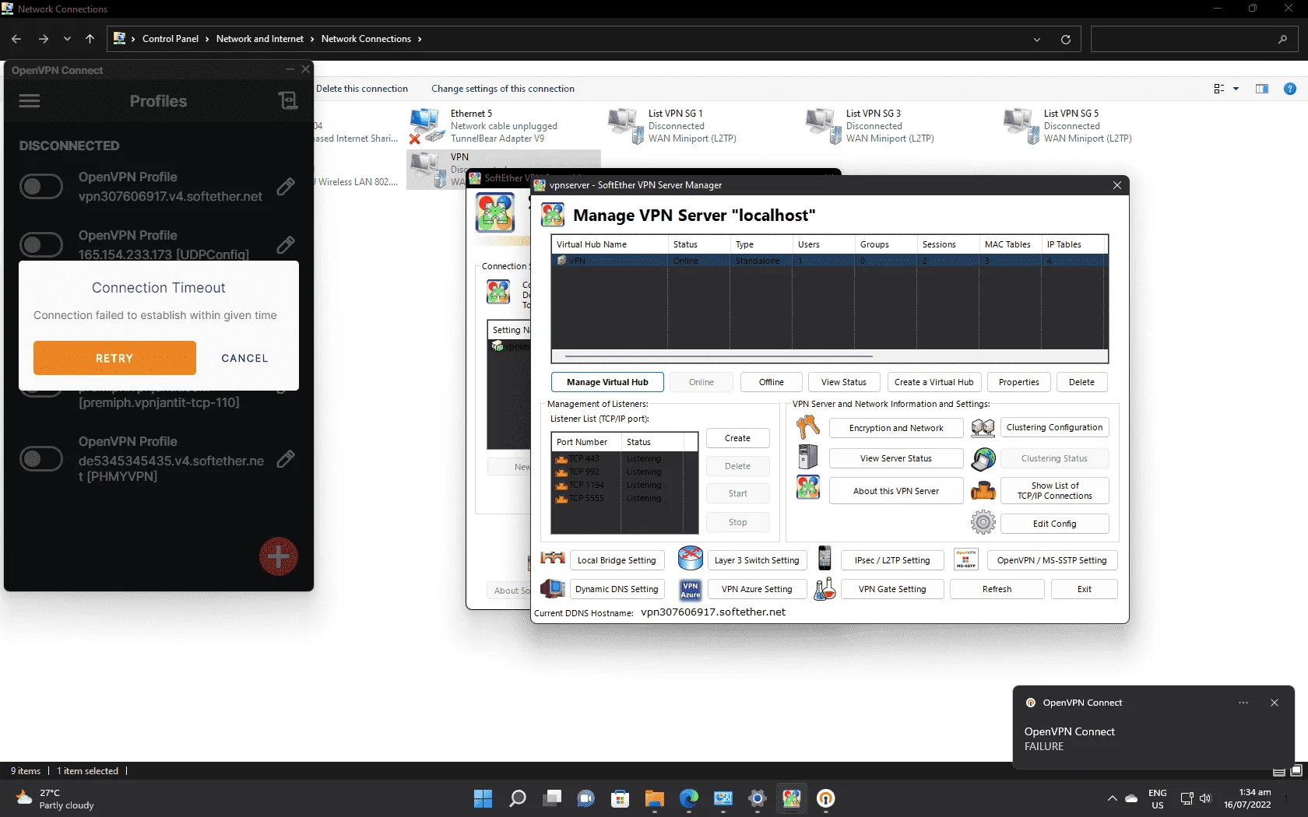Screen dimensions: 1308x817
Task: Click the Manage Virtual Hub button
Action: (x=607, y=382)
